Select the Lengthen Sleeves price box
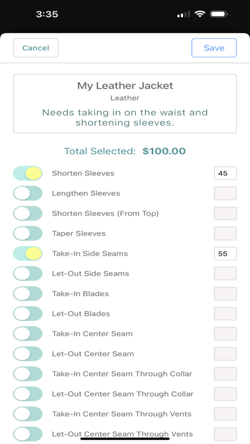250x444 pixels. coord(225,193)
